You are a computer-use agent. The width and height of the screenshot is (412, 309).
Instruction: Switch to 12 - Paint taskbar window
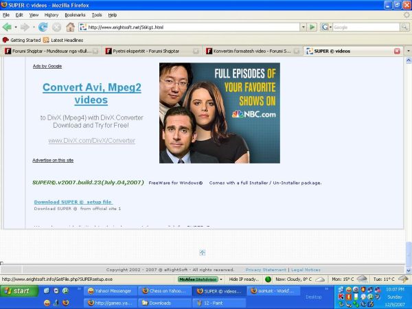pyautogui.click(x=219, y=303)
